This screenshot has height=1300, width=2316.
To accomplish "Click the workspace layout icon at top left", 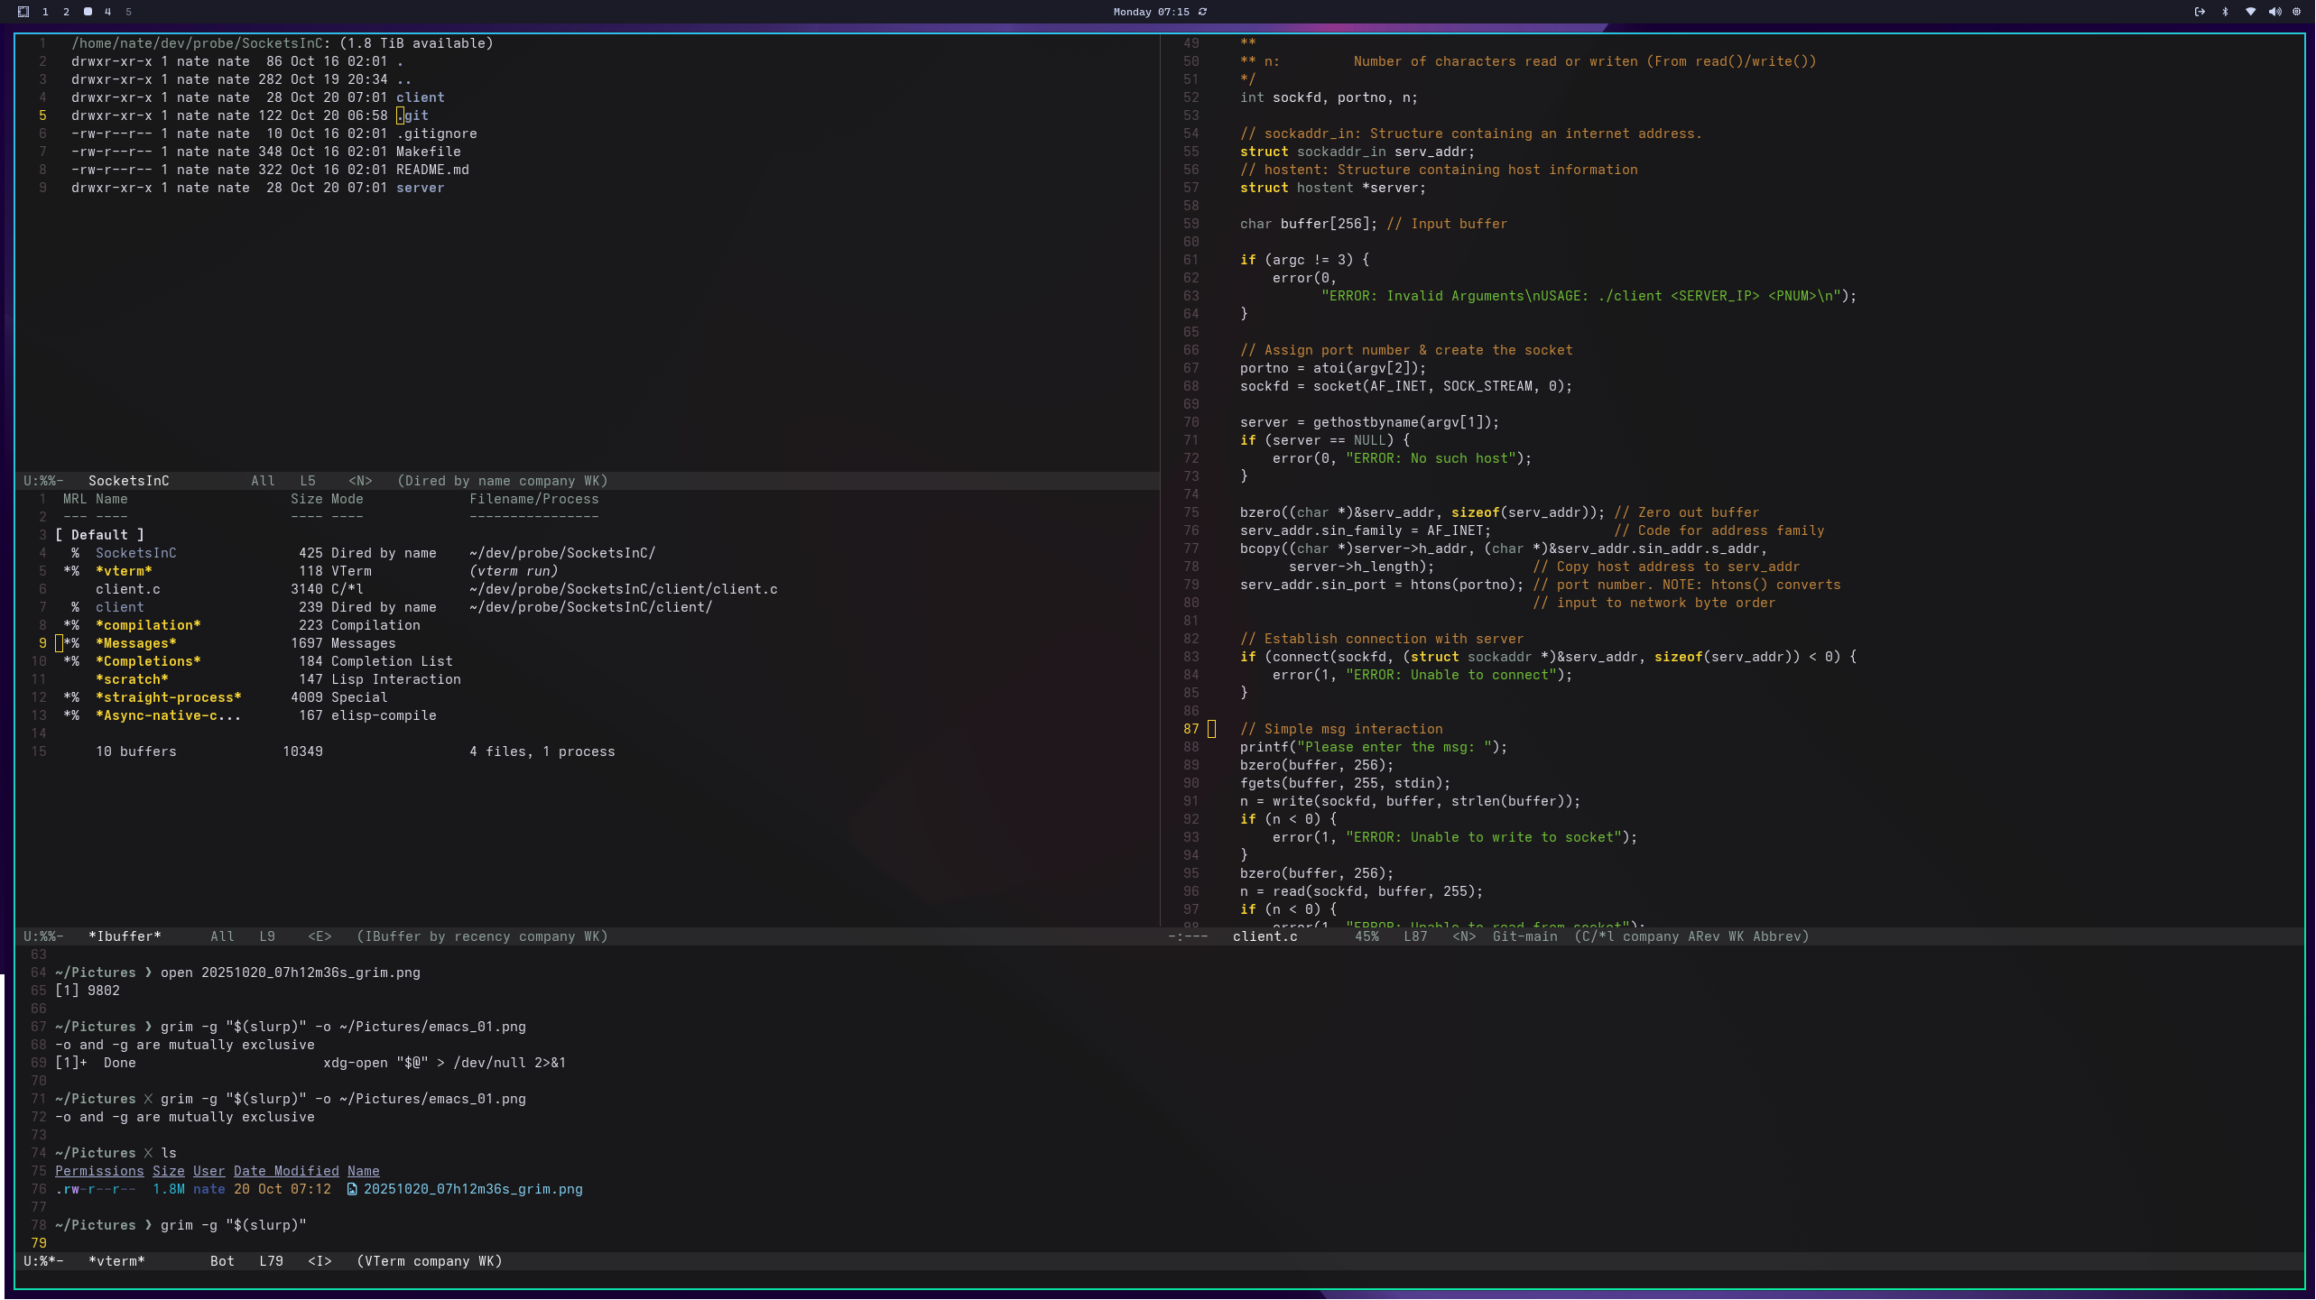I will click(x=23, y=13).
